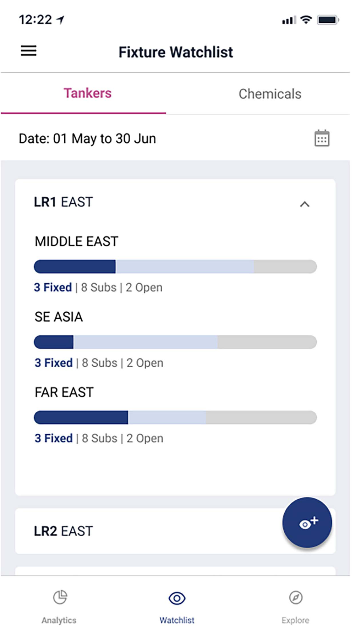Select the Tankers tab

(87, 93)
